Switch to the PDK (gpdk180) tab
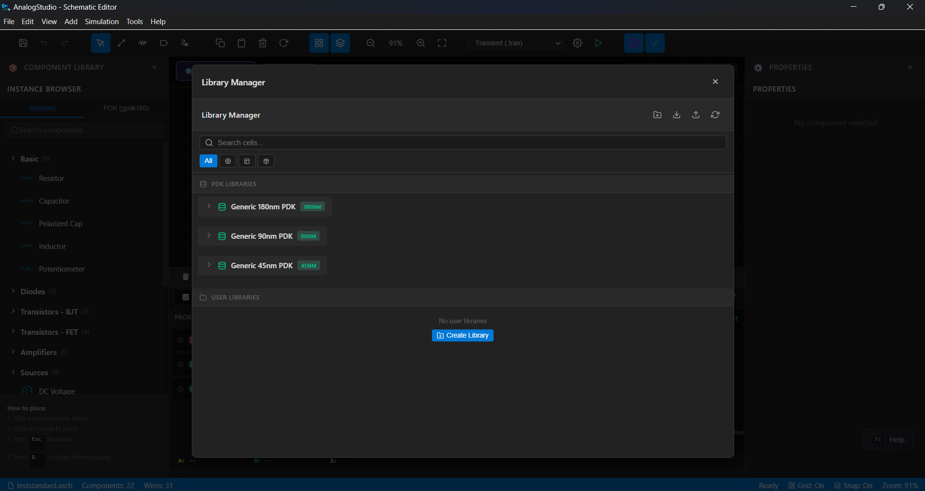The height and width of the screenshot is (491, 925). click(x=126, y=108)
